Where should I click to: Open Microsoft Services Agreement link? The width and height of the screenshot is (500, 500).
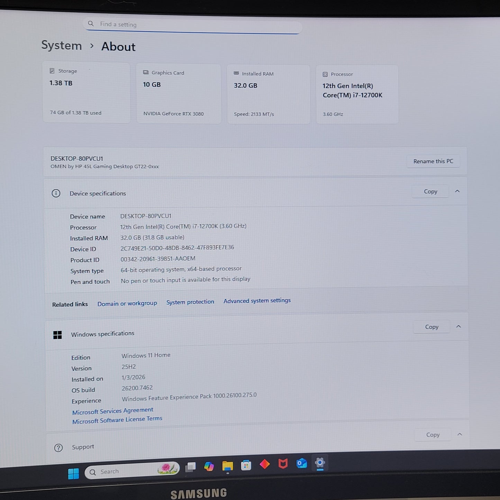coord(113,411)
